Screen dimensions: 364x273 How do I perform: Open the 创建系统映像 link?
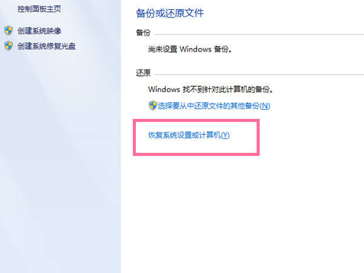click(39, 31)
